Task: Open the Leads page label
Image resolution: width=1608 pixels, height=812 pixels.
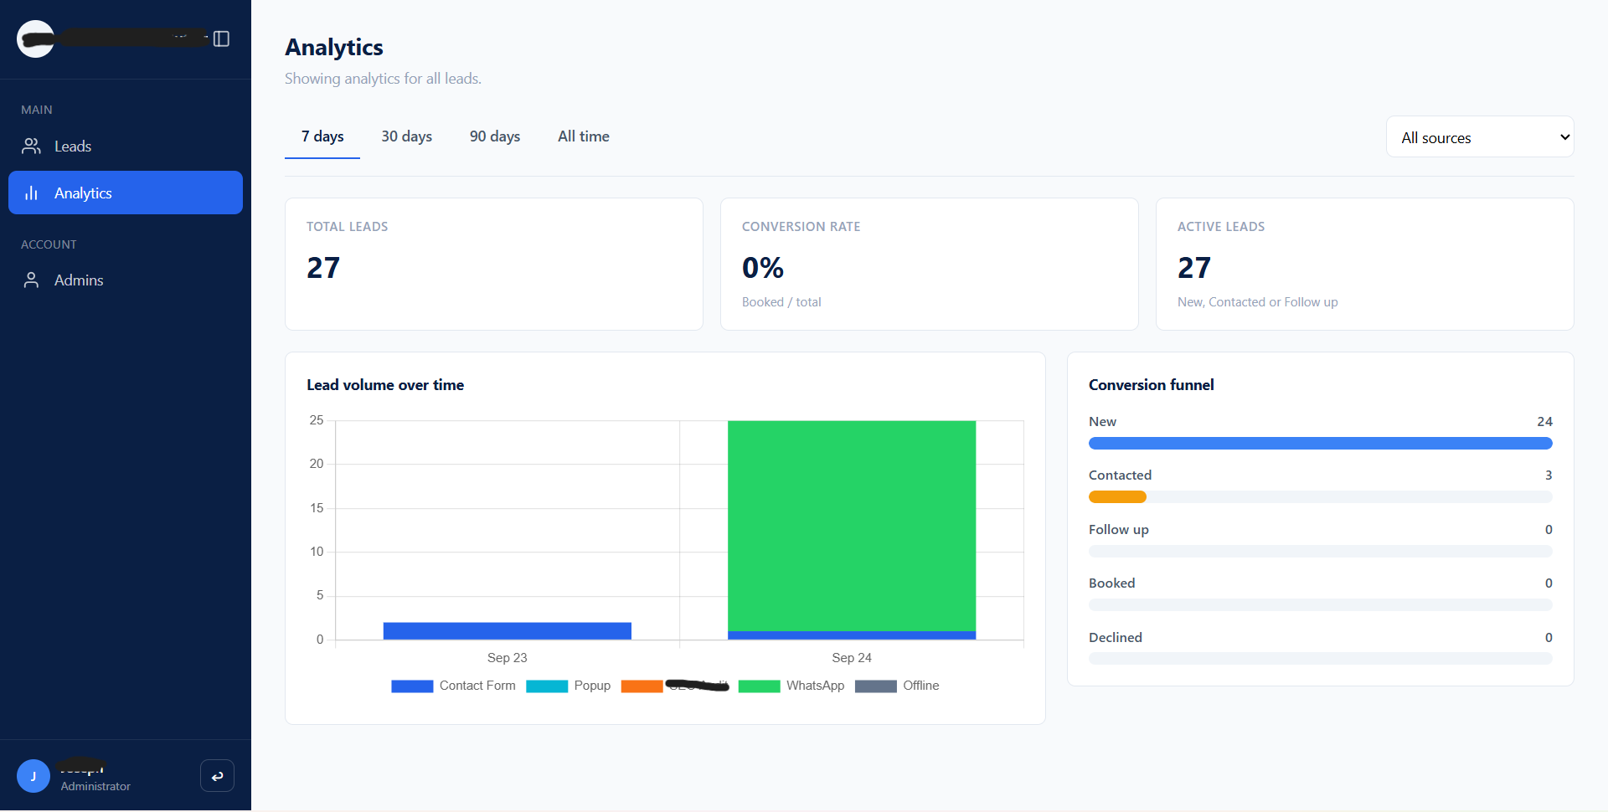Action: [73, 146]
